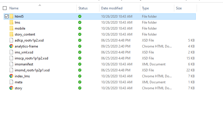
Task: Select the imsmd_rootv1p2p1.xsd file name
Action: [32, 70]
